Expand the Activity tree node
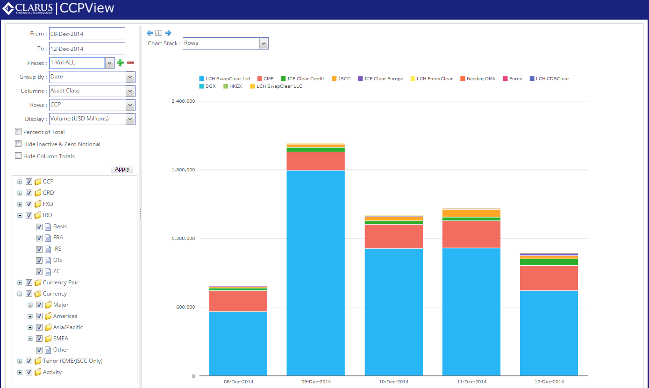Screen dimensions: 649x388 [x=20, y=372]
